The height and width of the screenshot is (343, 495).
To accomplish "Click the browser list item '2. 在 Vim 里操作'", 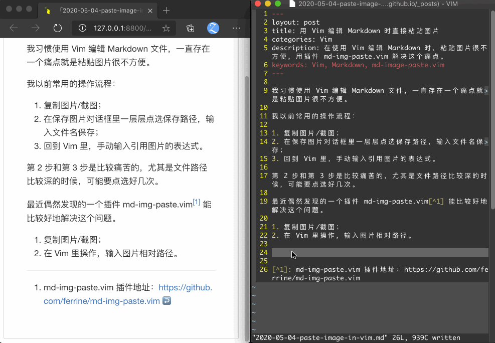I will (107, 253).
